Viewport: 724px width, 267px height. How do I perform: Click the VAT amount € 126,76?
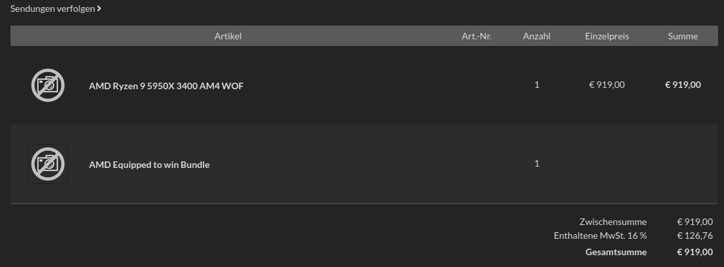pyautogui.click(x=695, y=236)
